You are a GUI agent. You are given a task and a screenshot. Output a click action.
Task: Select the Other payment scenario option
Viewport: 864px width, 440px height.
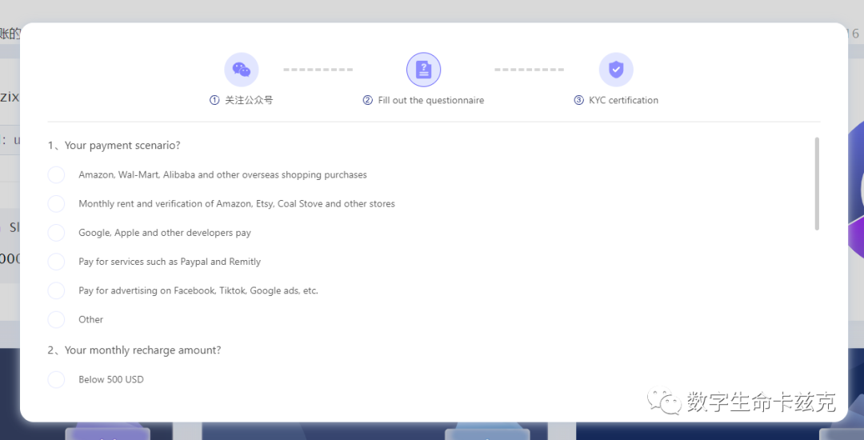click(56, 319)
